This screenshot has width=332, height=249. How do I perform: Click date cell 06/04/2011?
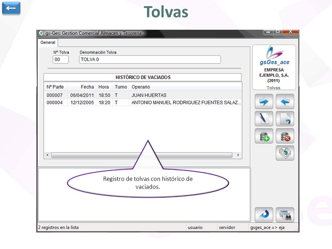(82, 95)
